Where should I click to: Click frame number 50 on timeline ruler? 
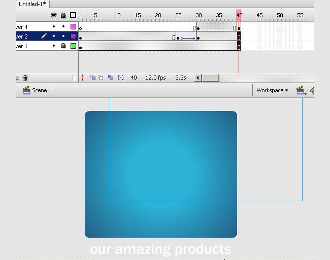tap(280, 15)
